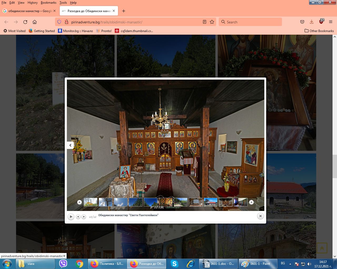Open the Firefox downloads panel
Screen dimensions: 337x269
click(311, 22)
